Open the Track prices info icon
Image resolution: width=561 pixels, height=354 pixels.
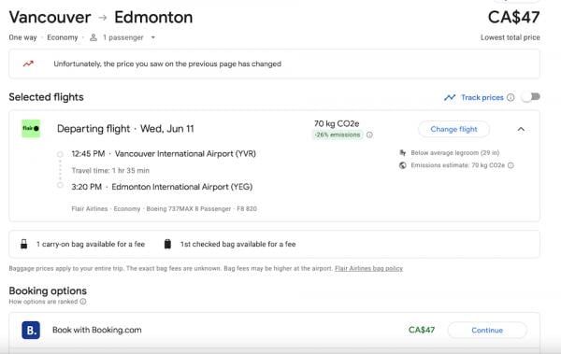click(511, 97)
